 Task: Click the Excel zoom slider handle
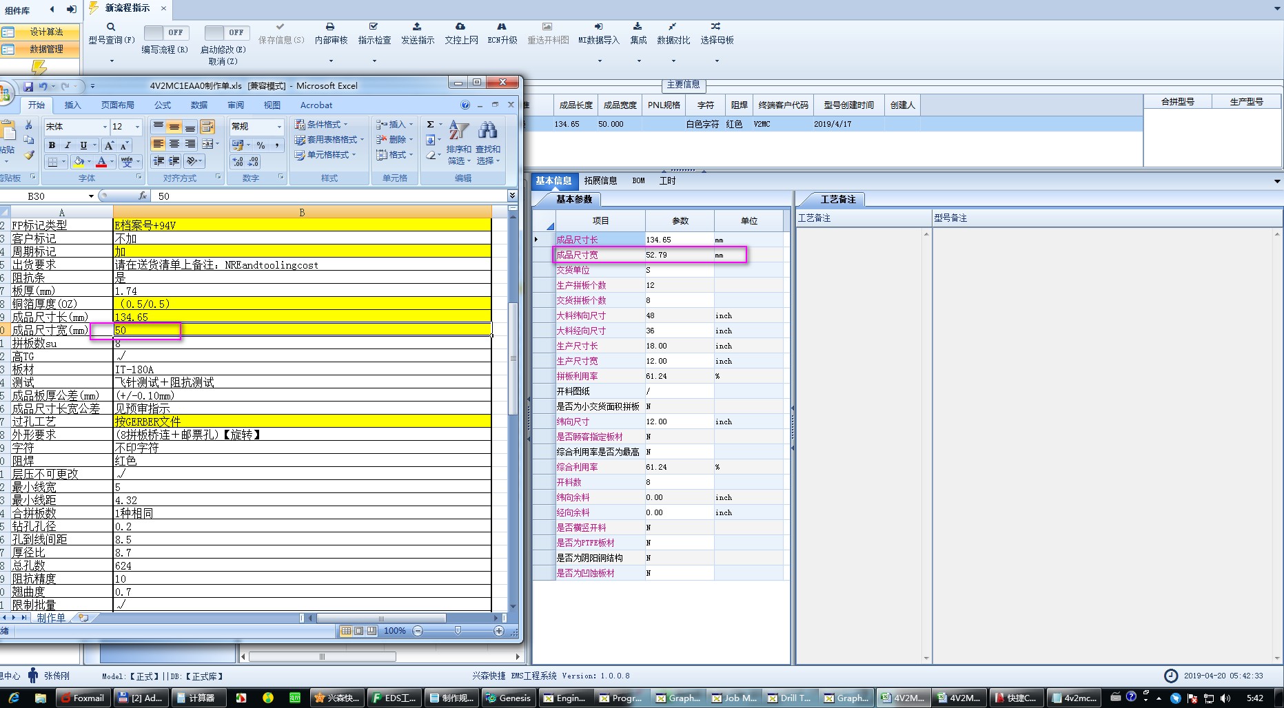(x=458, y=631)
